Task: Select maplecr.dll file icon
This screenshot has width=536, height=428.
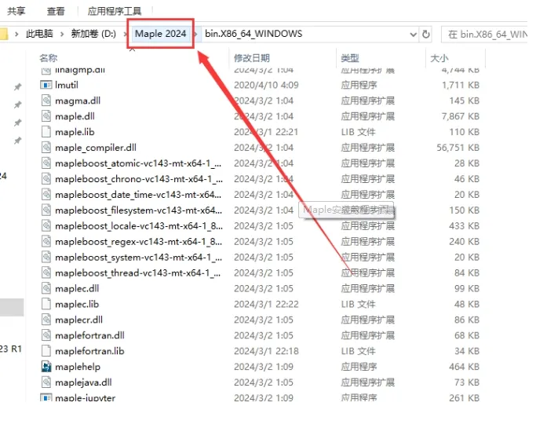Action: point(46,320)
